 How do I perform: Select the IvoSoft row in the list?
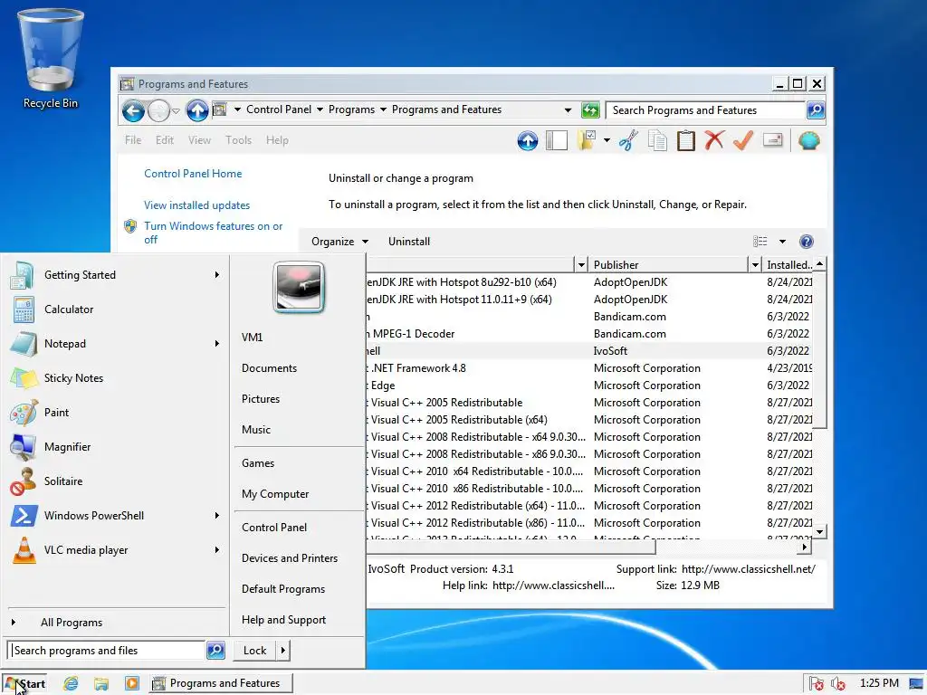point(588,351)
